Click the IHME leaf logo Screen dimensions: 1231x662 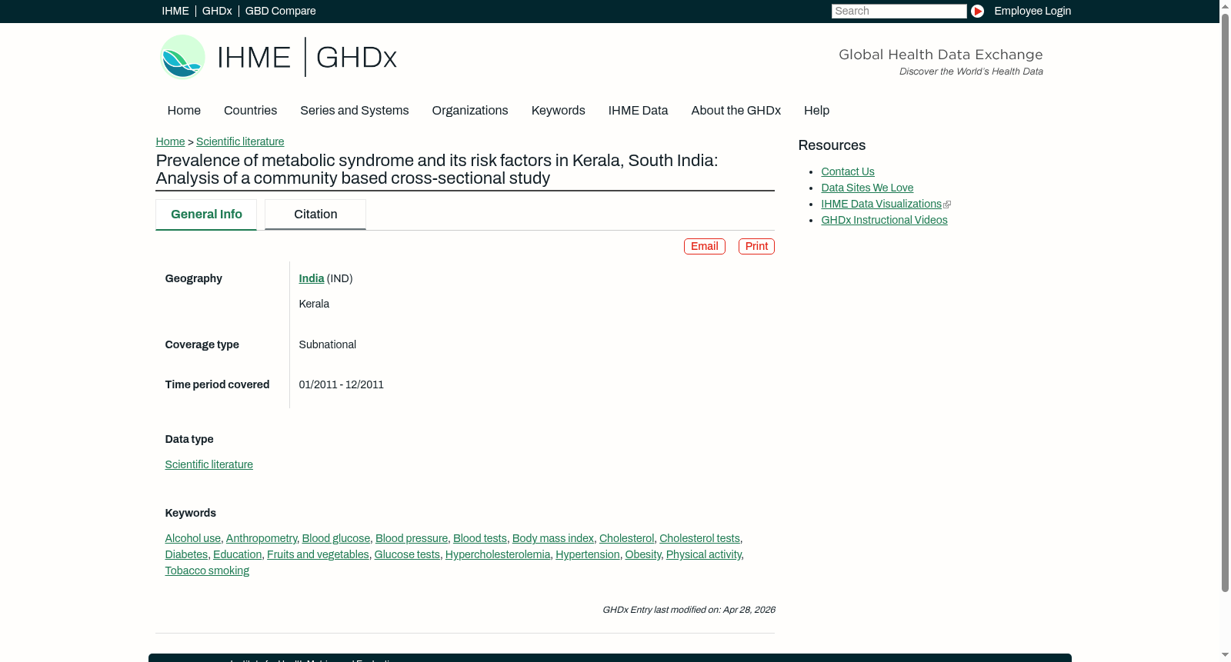[182, 57]
